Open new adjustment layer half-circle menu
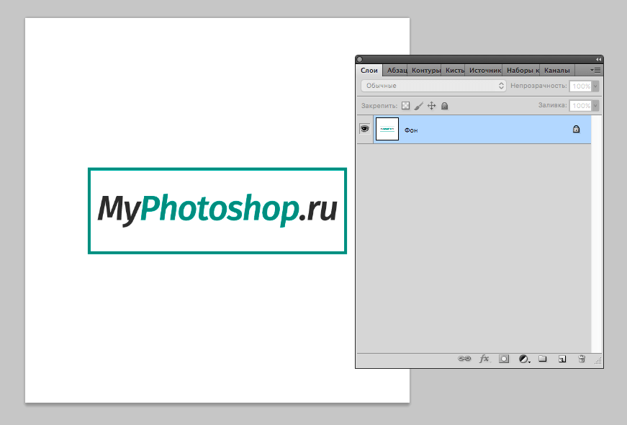This screenshot has height=425, width=627. tap(524, 359)
